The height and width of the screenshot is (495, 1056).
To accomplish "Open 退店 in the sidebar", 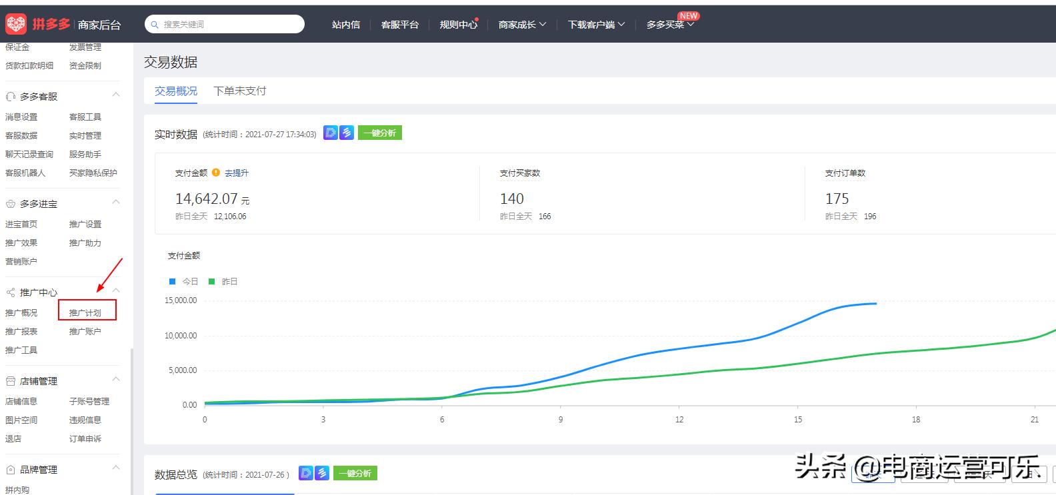I will pos(13,438).
